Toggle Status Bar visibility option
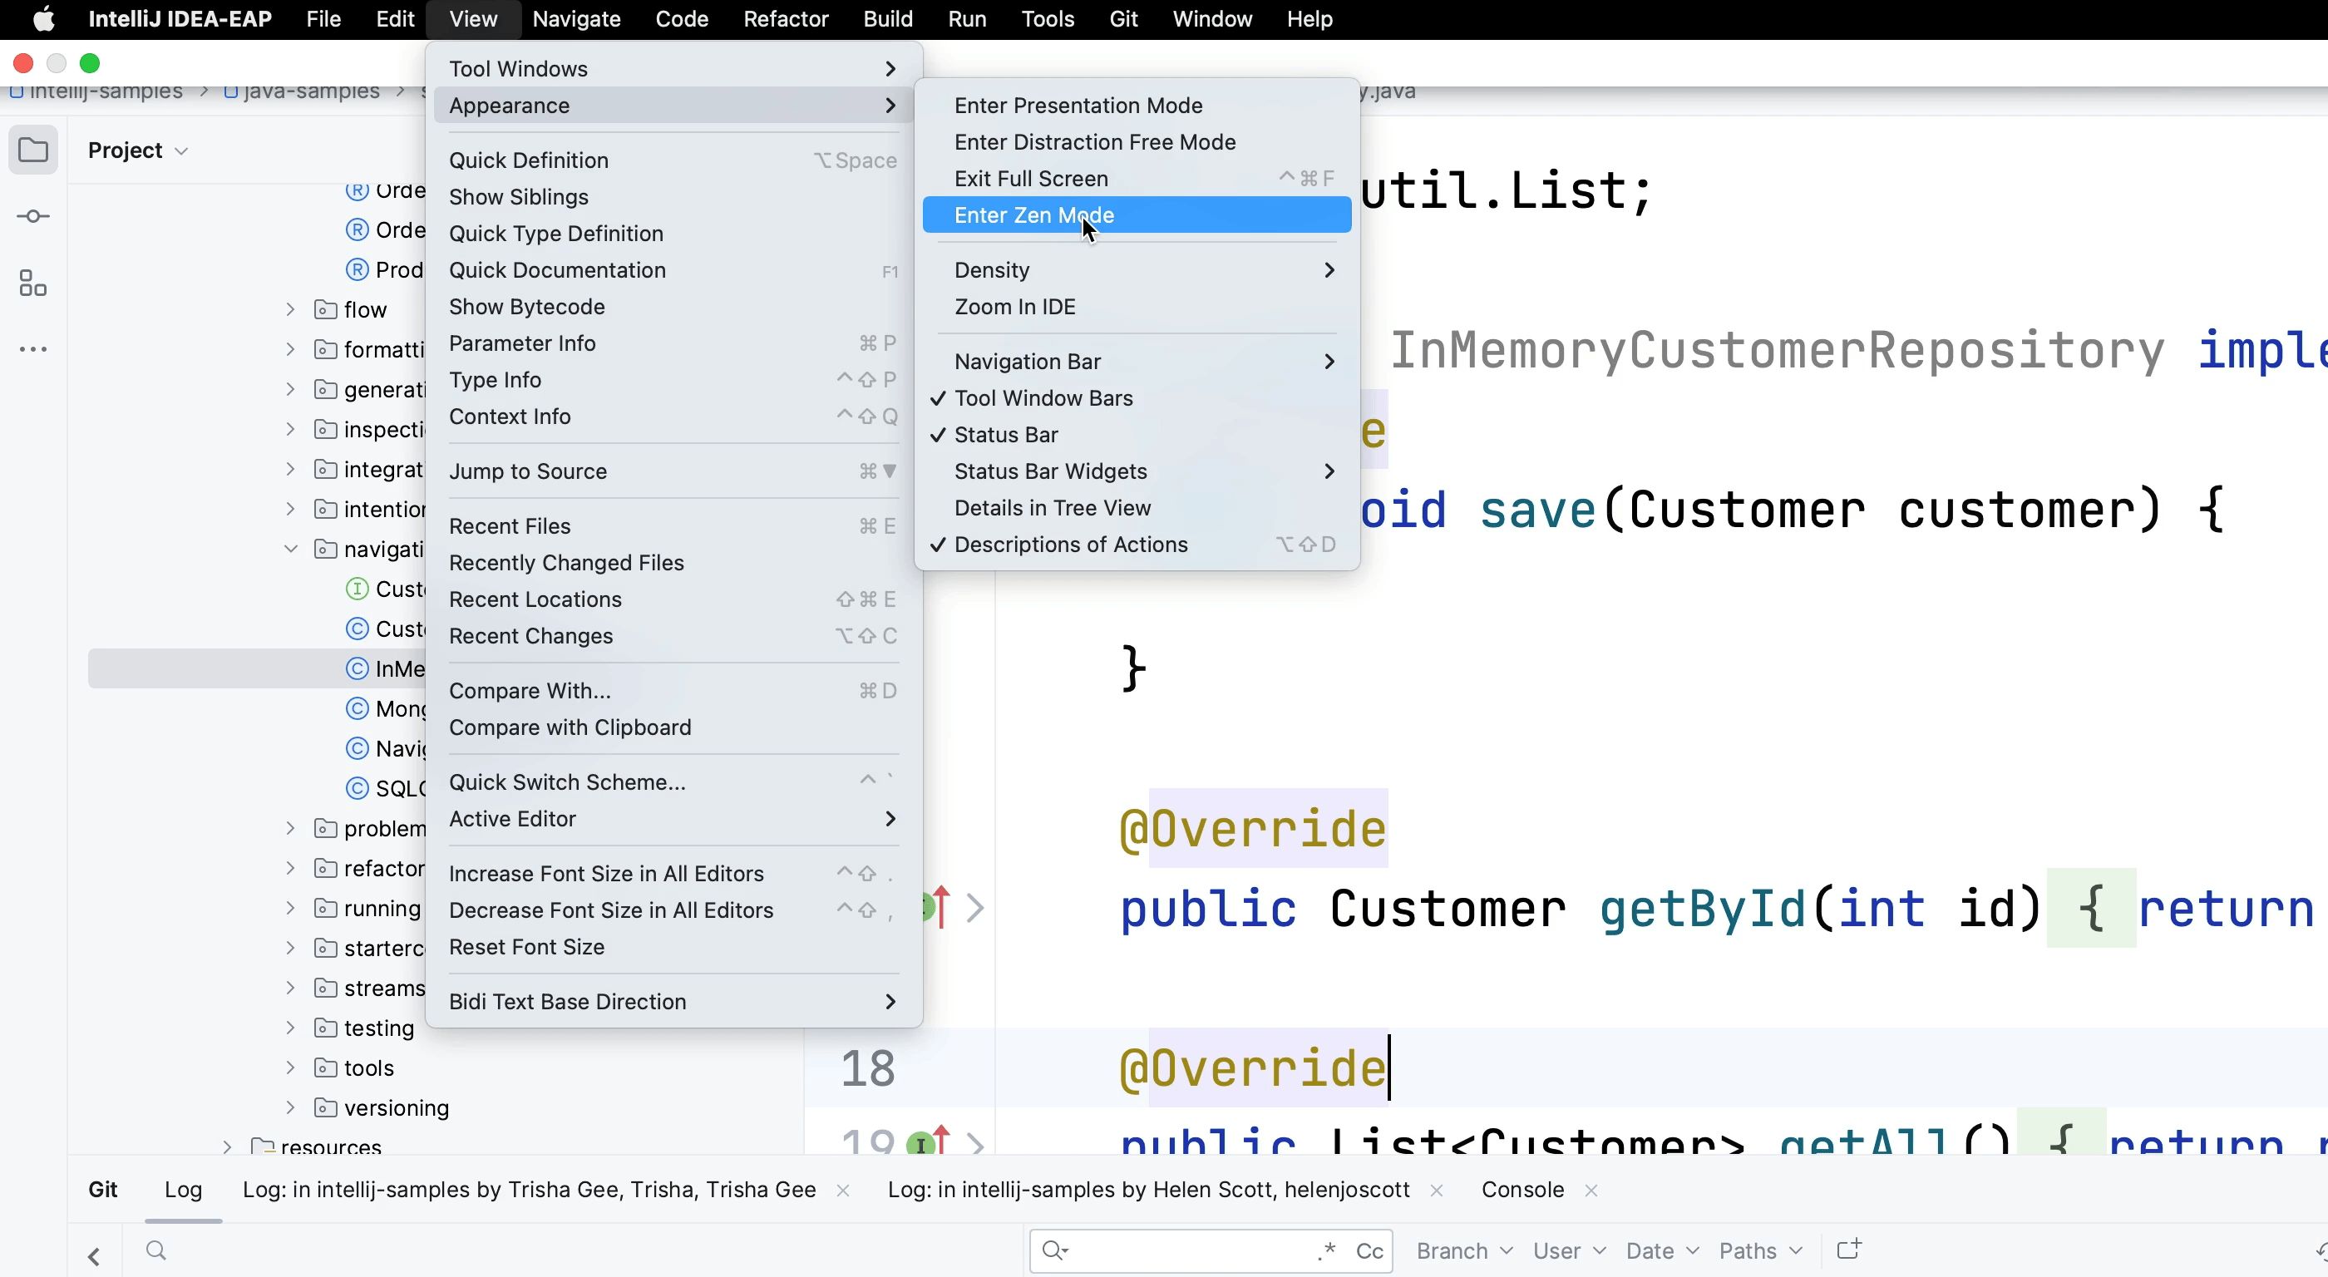 (x=1137, y=435)
